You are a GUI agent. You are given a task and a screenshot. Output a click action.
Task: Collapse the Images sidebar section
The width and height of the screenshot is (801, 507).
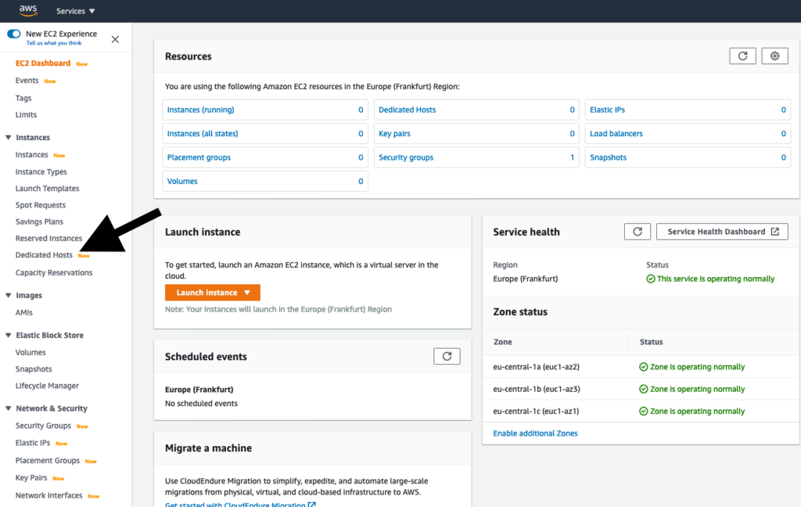(8, 296)
